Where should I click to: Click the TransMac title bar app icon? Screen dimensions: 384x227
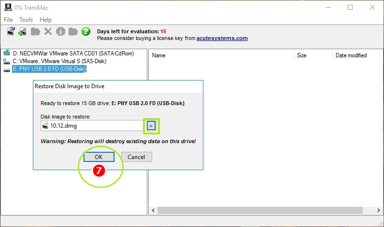click(8, 7)
